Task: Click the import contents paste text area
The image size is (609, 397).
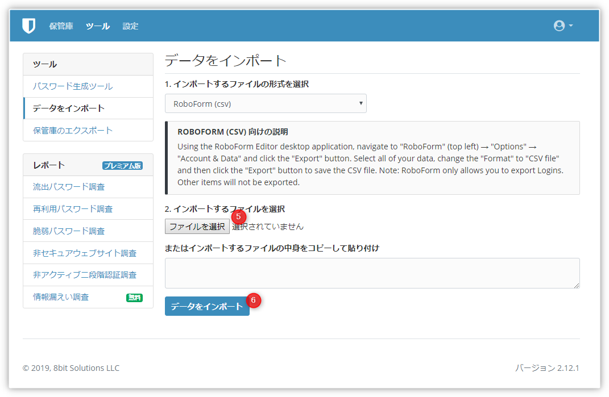Action: tap(372, 273)
